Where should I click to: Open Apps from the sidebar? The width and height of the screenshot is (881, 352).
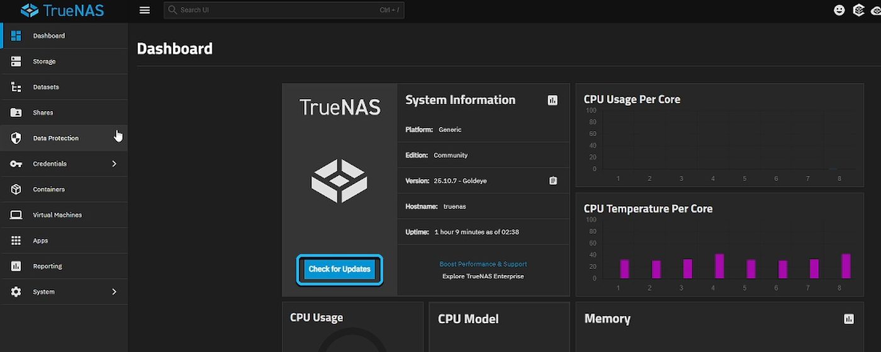coord(64,241)
